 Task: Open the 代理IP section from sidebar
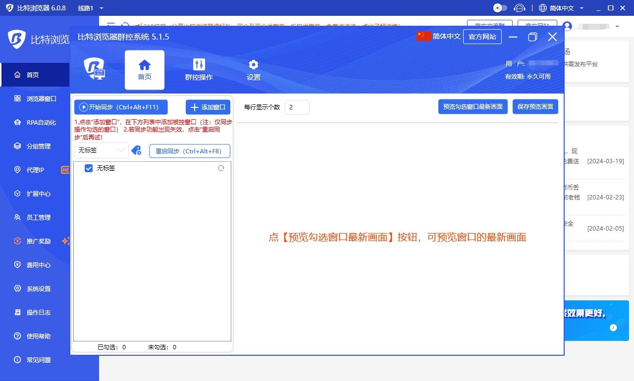coord(35,170)
